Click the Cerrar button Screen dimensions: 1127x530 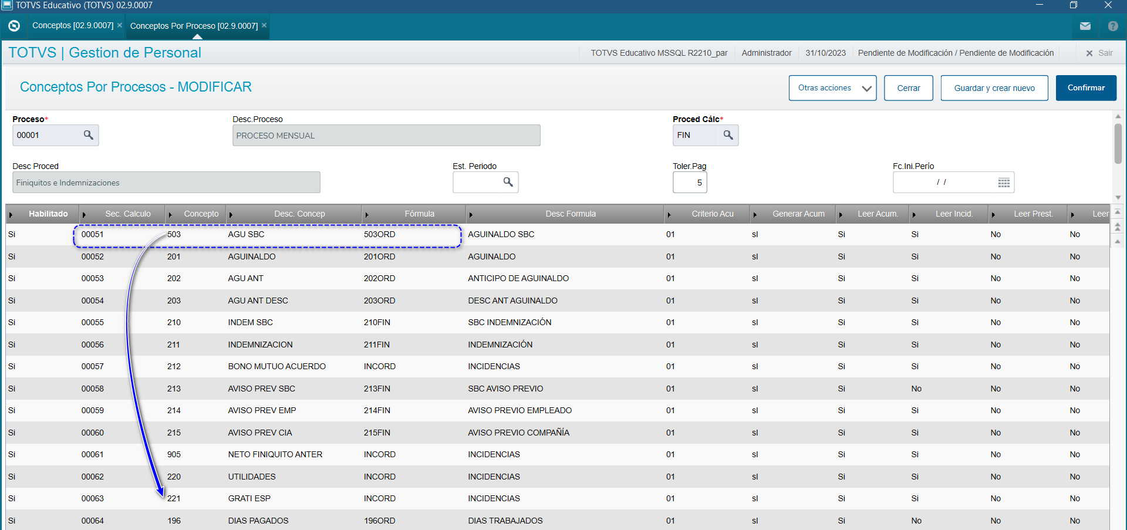908,88
